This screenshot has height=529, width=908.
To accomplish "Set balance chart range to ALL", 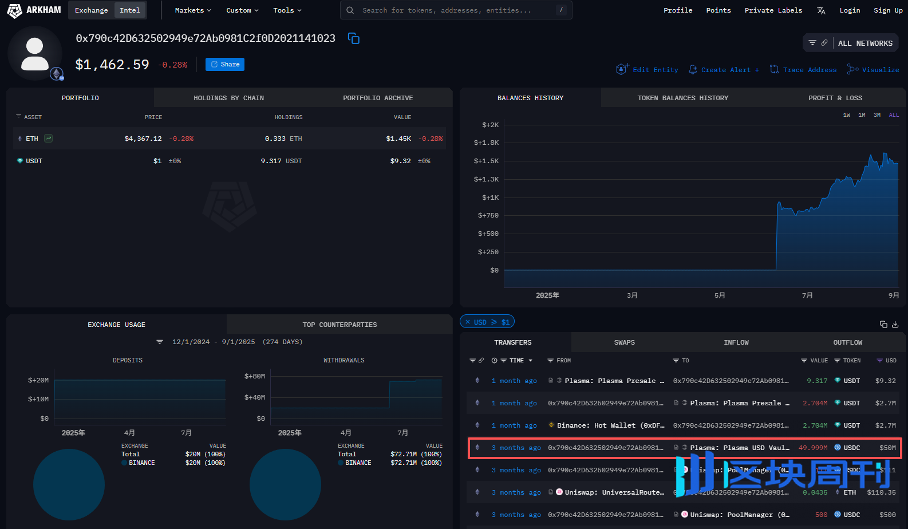I will (x=894, y=115).
